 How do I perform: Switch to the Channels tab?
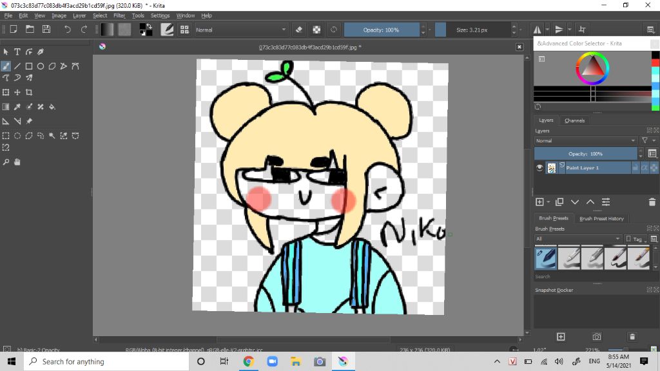point(574,120)
